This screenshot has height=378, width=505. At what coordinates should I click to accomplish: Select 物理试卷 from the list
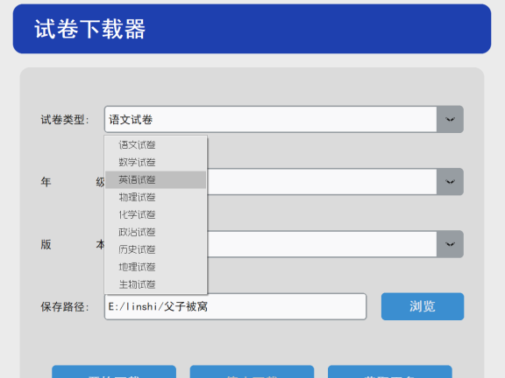155,197
